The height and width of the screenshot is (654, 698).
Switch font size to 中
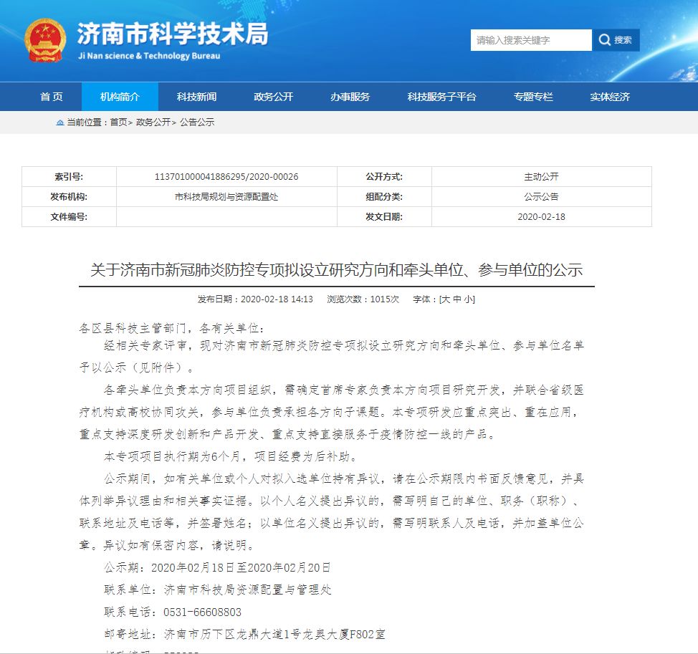point(456,299)
